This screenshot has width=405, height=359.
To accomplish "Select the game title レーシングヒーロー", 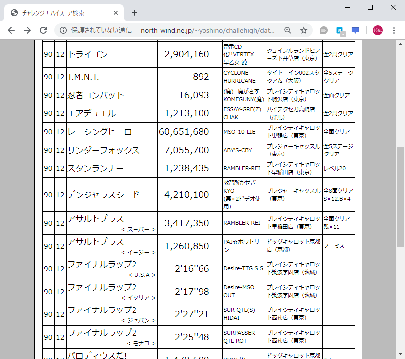I will (x=103, y=132).
